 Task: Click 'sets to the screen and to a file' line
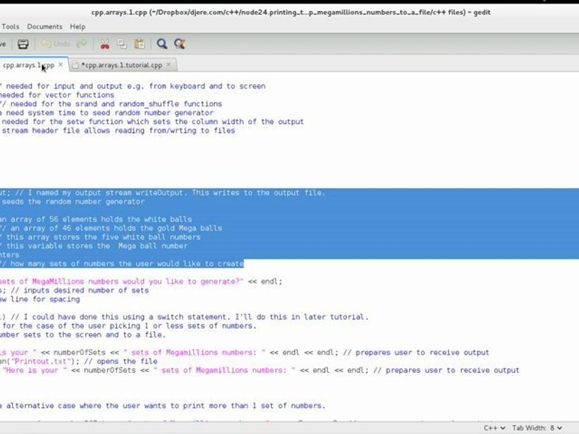pos(83,335)
